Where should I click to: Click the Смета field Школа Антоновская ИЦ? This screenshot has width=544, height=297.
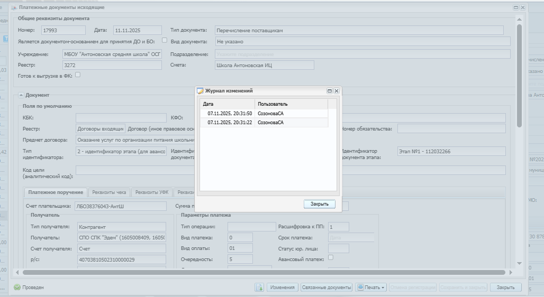[x=265, y=65]
